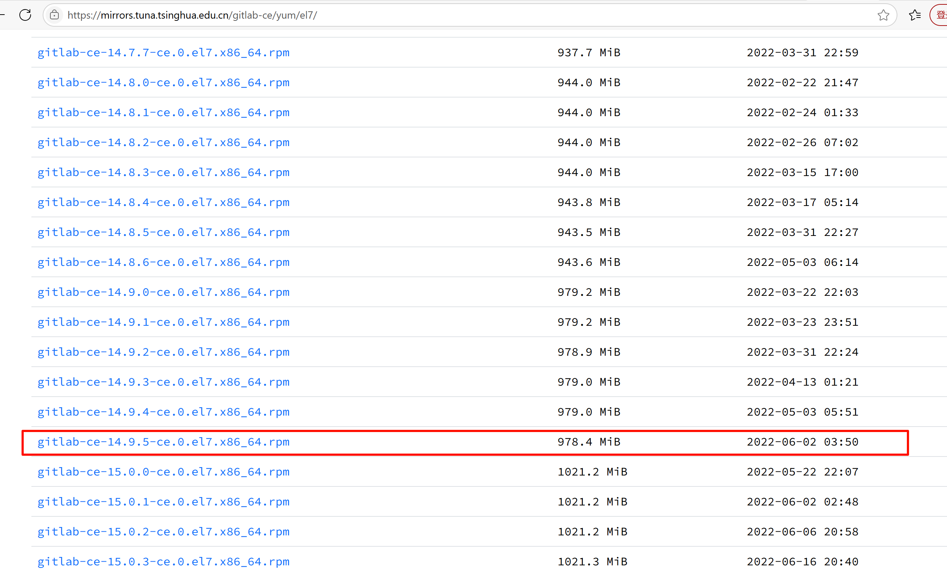The width and height of the screenshot is (947, 573).
Task: Get the gitlab-ce-14.8.4-ce.0.el7.x86_64.rpm package
Action: coord(163,203)
